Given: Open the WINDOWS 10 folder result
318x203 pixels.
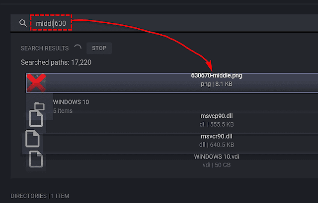Looking at the screenshot, I should tap(71, 102).
